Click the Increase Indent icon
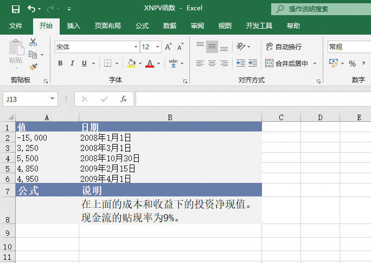Screen dimensions: 371x263 253,63
